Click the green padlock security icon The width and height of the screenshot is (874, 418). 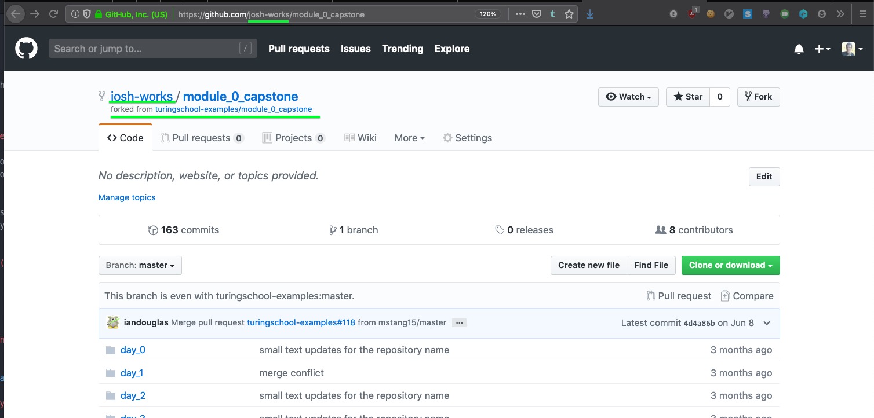click(99, 14)
